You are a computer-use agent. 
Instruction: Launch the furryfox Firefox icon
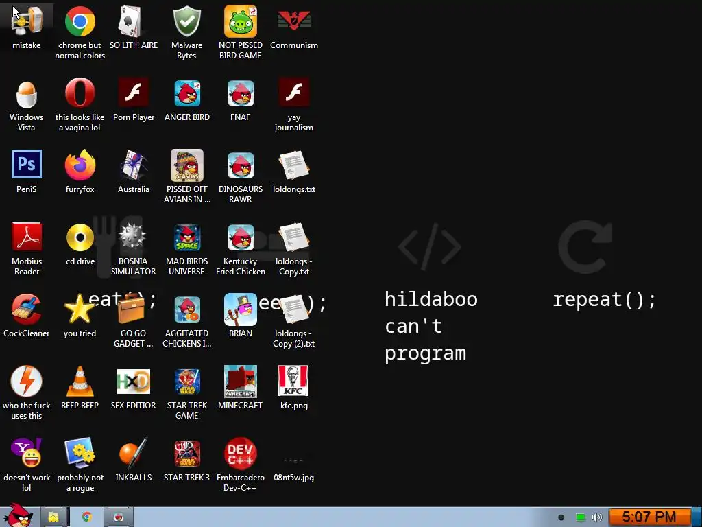(80, 165)
